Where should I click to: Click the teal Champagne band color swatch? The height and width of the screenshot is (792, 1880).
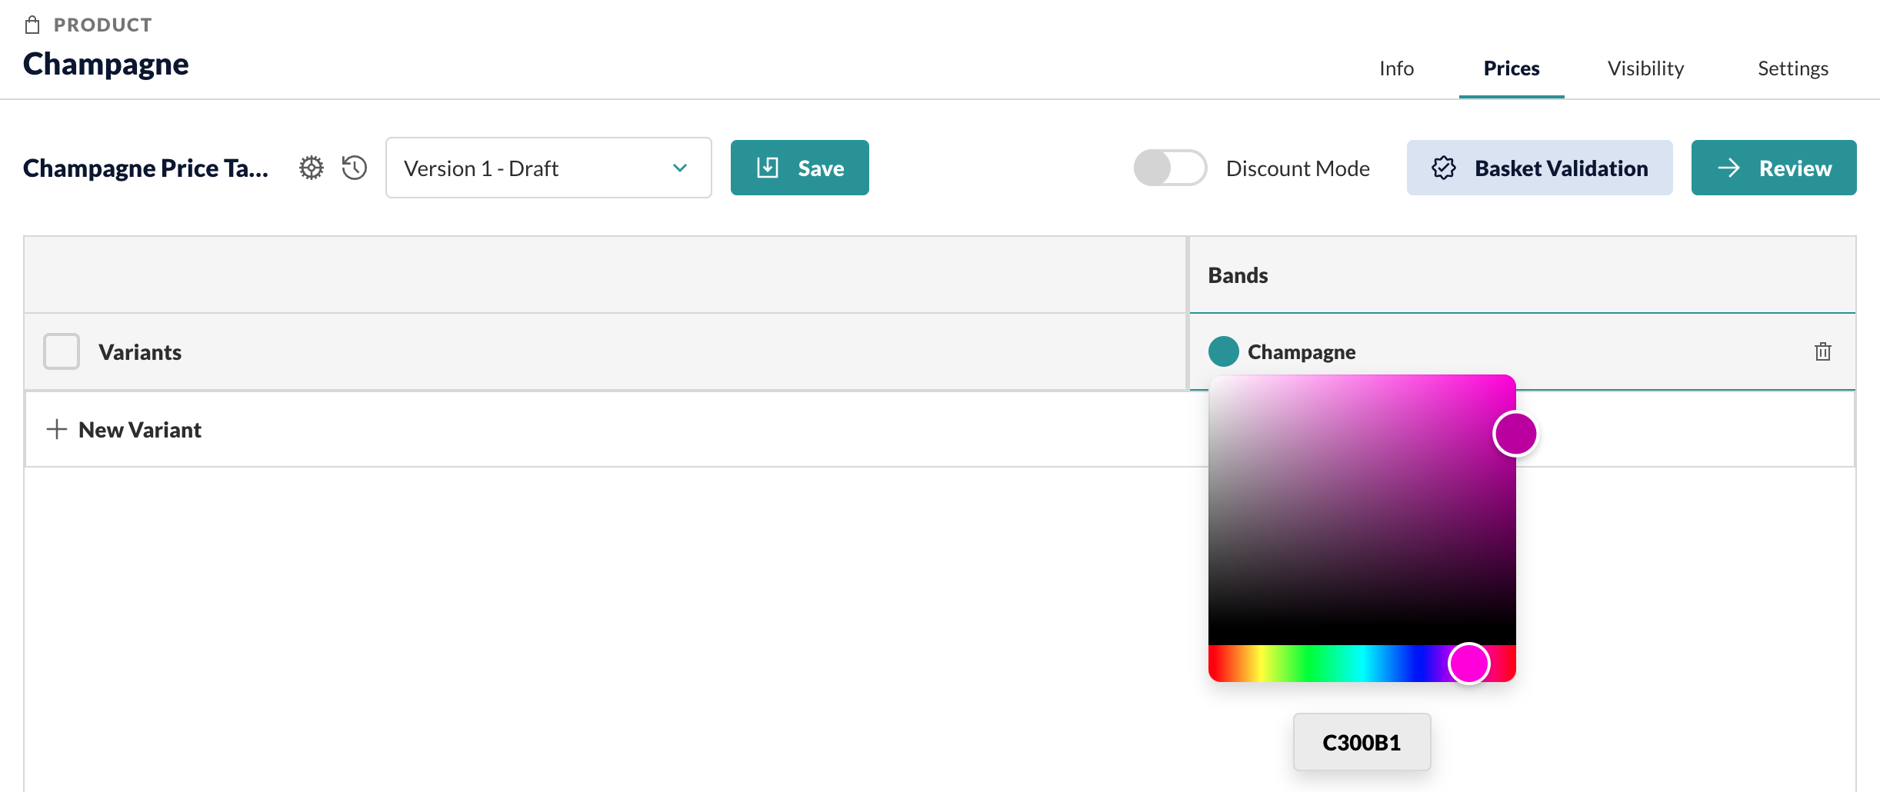pos(1223,351)
